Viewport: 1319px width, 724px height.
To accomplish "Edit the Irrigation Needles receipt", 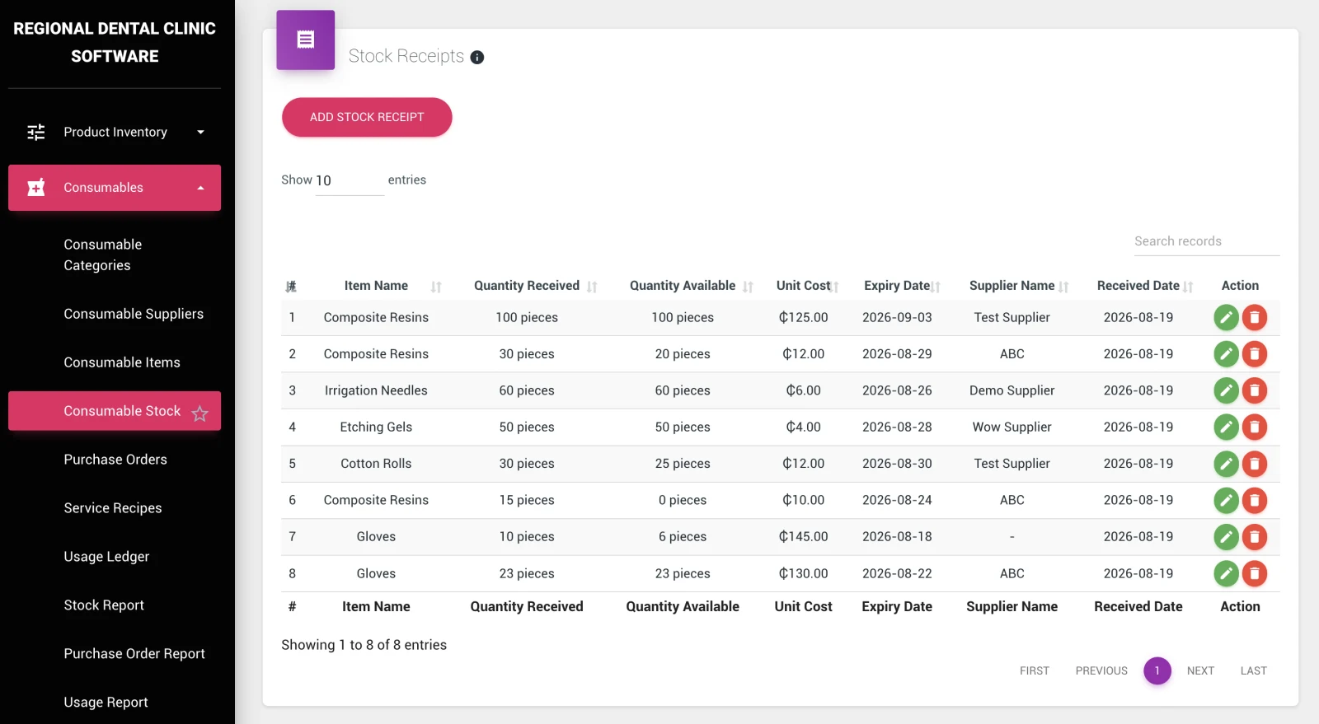I will (x=1227, y=390).
